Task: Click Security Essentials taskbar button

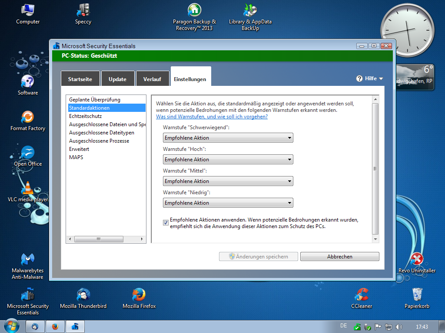Action: pos(75,326)
